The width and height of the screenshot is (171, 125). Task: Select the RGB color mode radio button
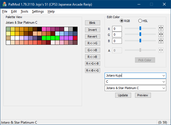[122, 21]
